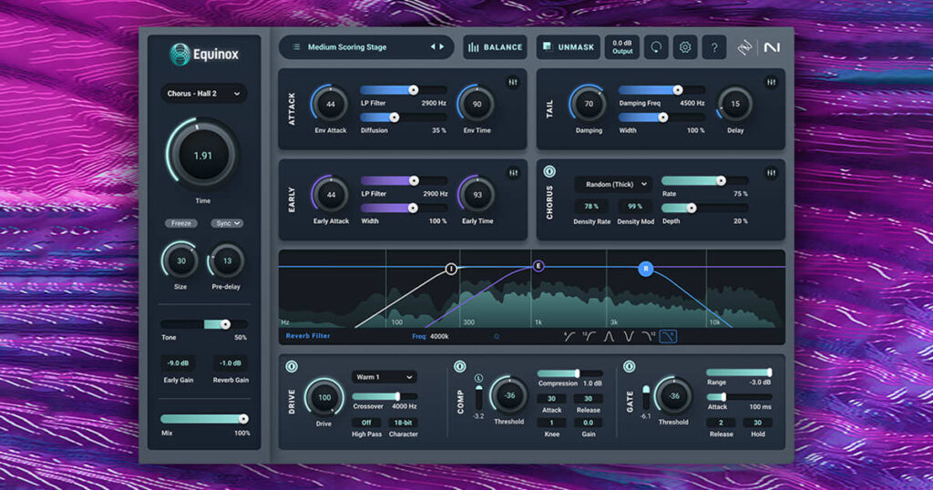This screenshot has width=933, height=490.
Task: Click filter Freq 4000k value
Action: pos(439,337)
